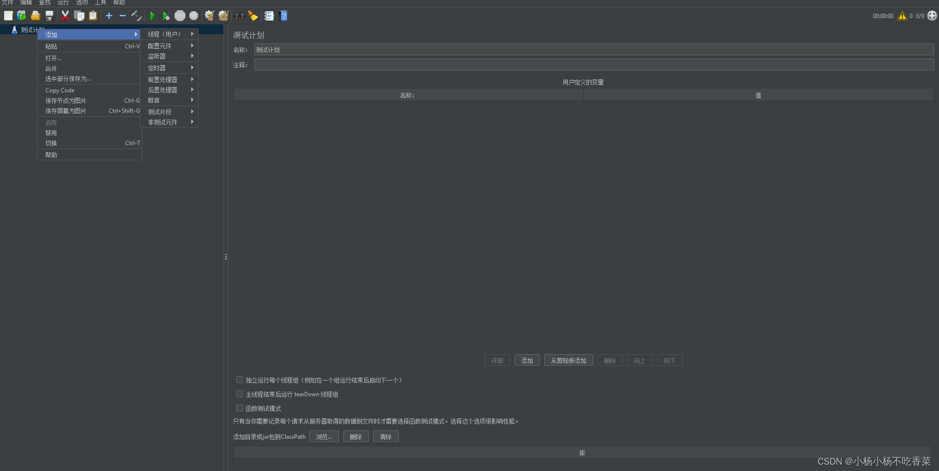Click the Toggle enable/disable icon

click(136, 16)
